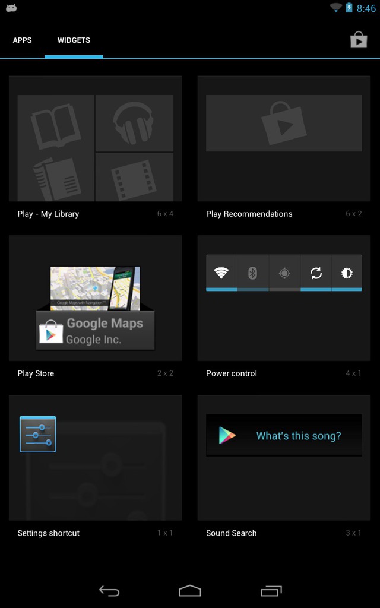Click the "Play Recommendations" label
Viewport: 380px width, 608px height.
pos(249,214)
